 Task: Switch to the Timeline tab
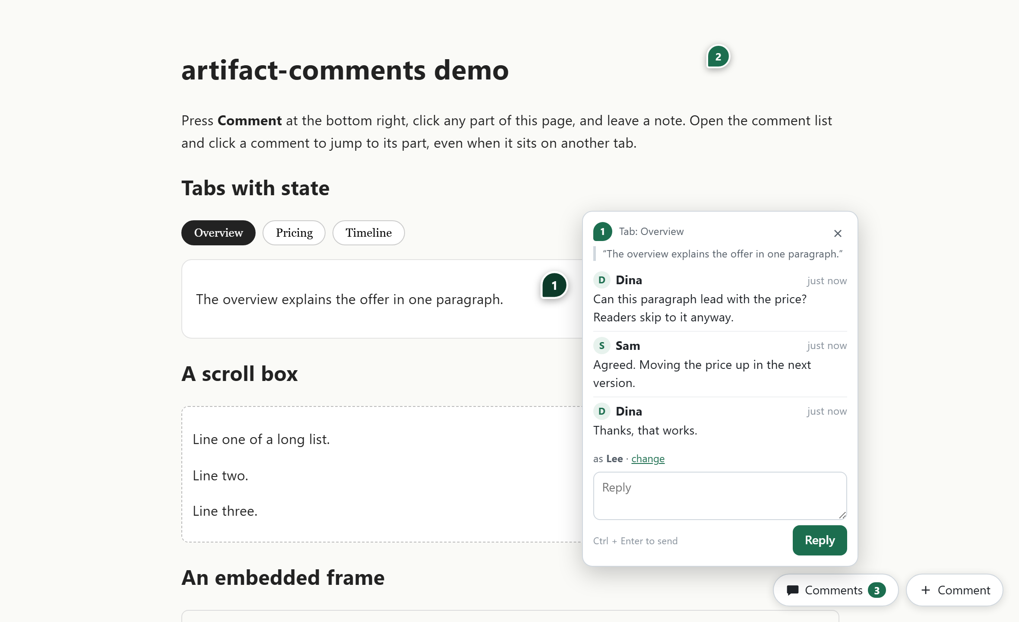368,233
